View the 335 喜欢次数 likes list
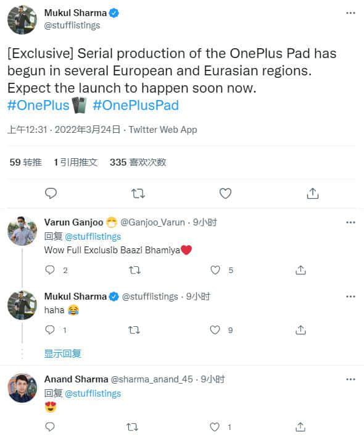This screenshot has width=364, height=438. point(138,162)
